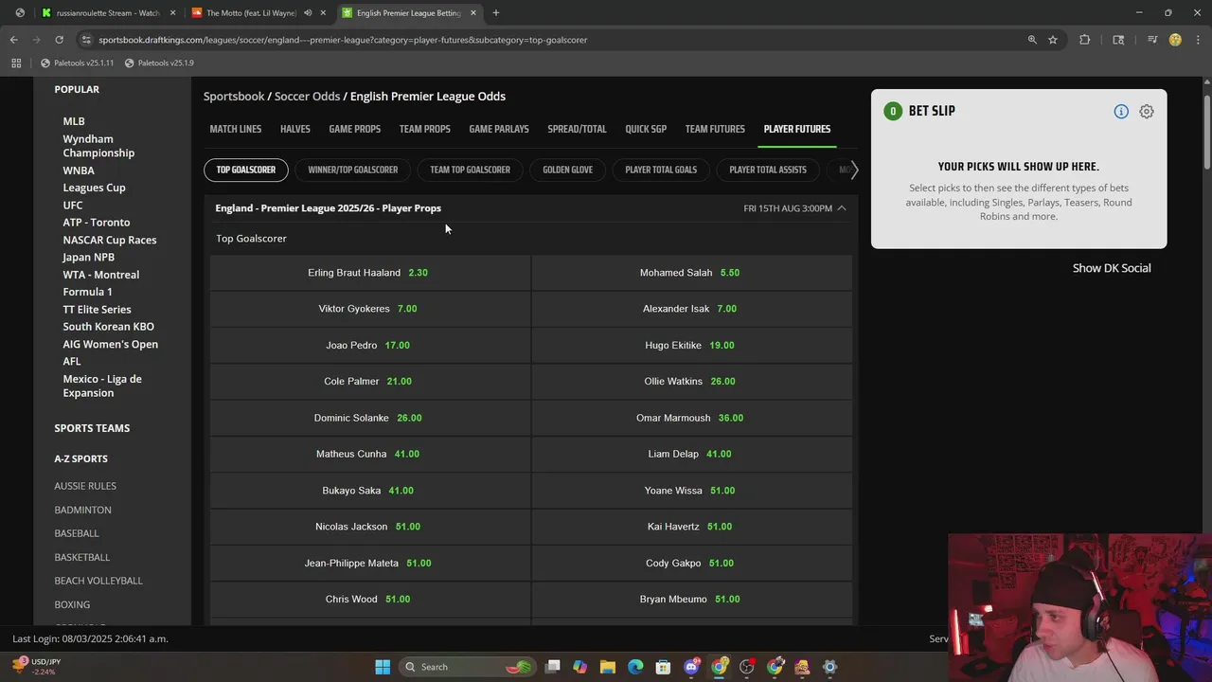The height and width of the screenshot is (682, 1212).
Task: Open the Spread/Total tab
Action: point(577,129)
